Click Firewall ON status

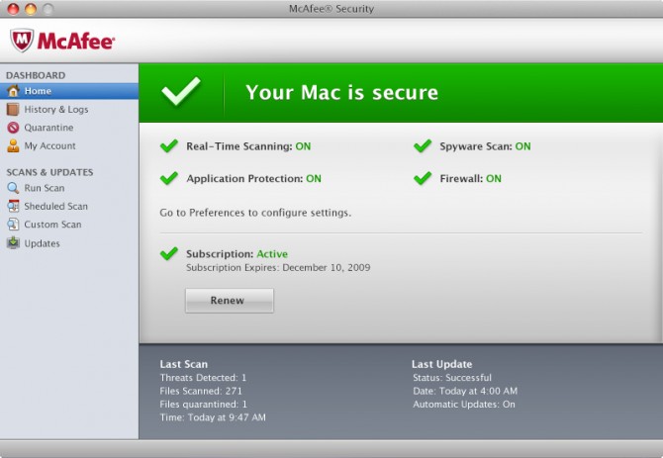[x=494, y=178]
